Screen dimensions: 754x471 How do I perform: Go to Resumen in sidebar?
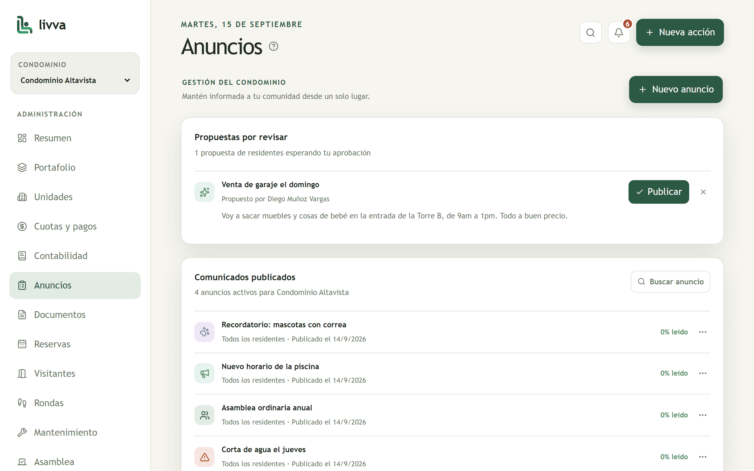click(x=75, y=138)
